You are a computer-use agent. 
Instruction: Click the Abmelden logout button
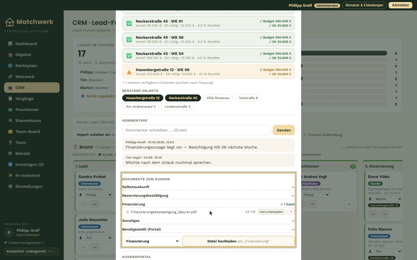[400, 5]
